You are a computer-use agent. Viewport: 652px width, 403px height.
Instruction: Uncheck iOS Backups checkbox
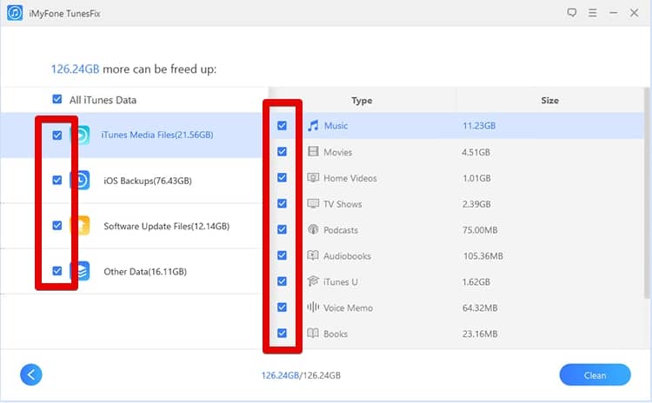pyautogui.click(x=57, y=180)
